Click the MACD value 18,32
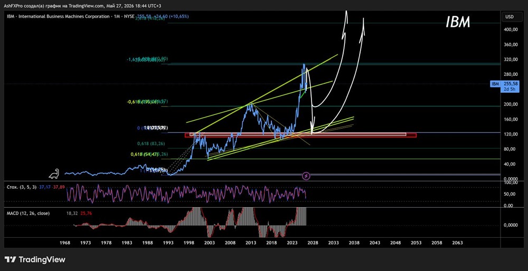 (72, 213)
